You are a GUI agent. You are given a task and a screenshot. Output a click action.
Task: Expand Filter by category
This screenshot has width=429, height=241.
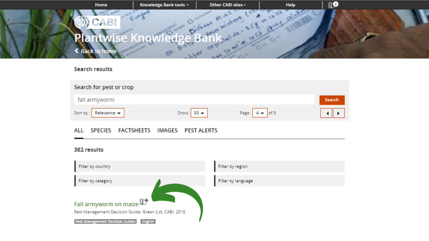pyautogui.click(x=139, y=181)
